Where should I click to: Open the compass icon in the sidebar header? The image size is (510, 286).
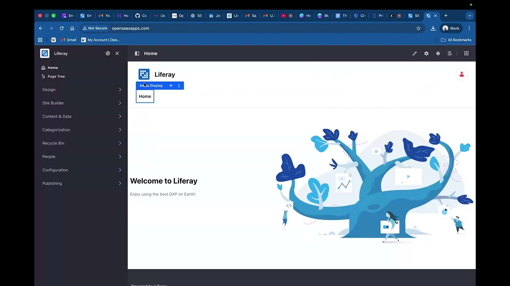coord(108,53)
